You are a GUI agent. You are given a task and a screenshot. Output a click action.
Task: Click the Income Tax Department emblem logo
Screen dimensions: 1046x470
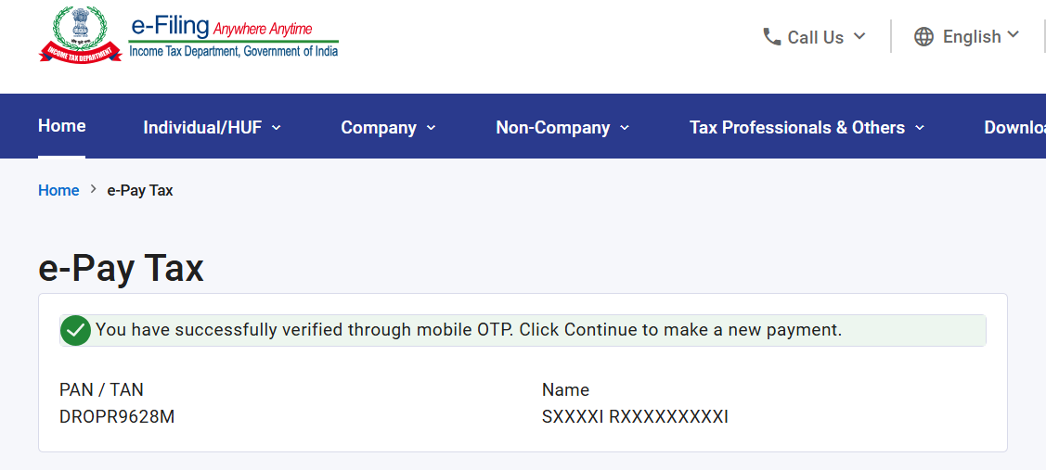pyautogui.click(x=80, y=34)
